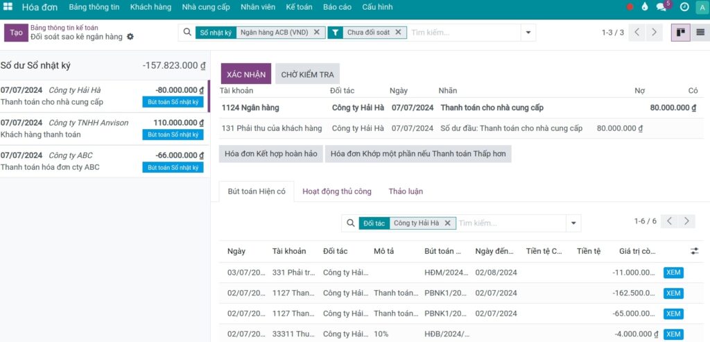
Task: Click XEM on the -11.000.00 row
Action: pyautogui.click(x=673, y=273)
